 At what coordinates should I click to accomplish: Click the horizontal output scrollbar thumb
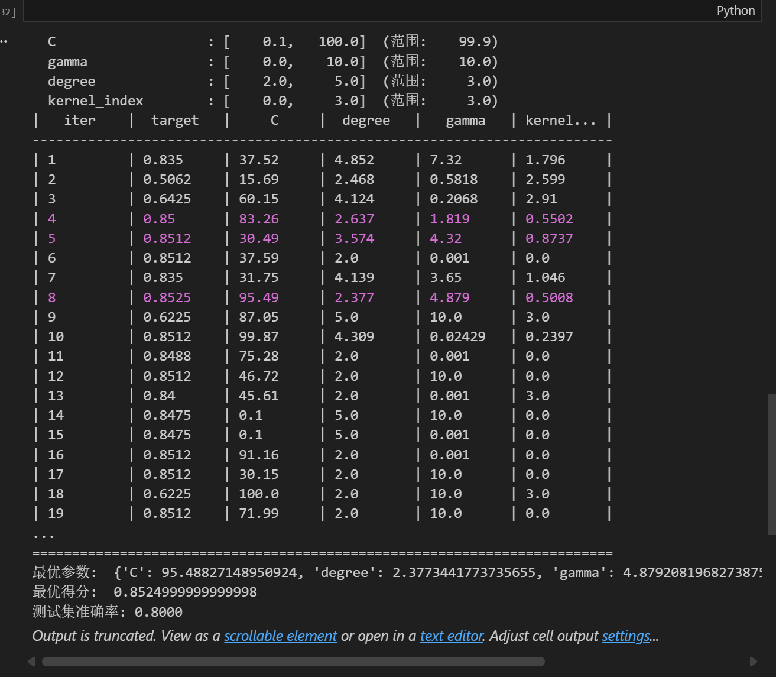click(293, 662)
